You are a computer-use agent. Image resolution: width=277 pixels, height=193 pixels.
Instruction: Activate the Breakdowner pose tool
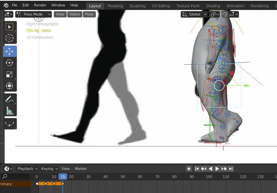(9, 124)
